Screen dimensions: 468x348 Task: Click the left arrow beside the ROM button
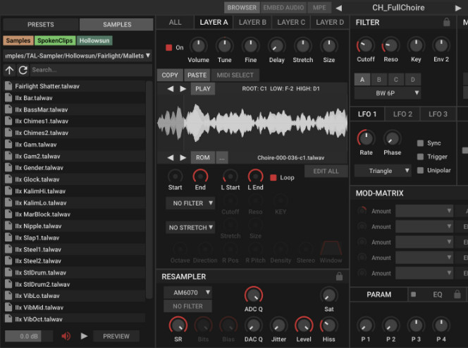(x=170, y=157)
